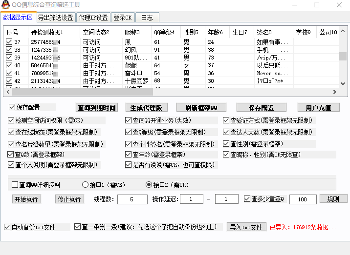The height and width of the screenshot is (255, 350).
Task: Select the 接口1 (需CK) radio button
Action: coord(86,185)
